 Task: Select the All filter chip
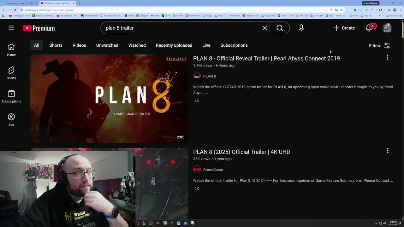pyautogui.click(x=37, y=45)
